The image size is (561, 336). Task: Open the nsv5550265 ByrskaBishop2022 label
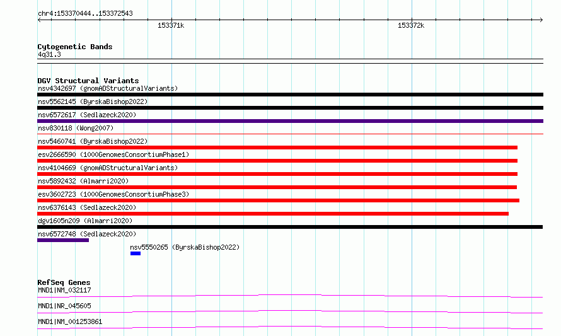(185, 247)
